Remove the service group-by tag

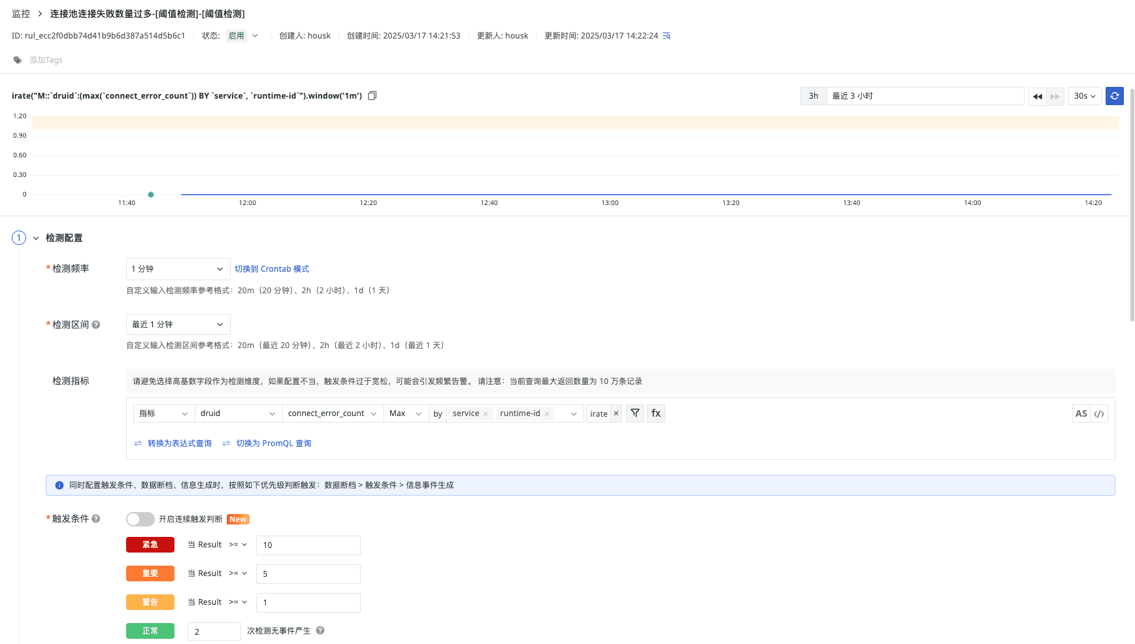click(485, 414)
